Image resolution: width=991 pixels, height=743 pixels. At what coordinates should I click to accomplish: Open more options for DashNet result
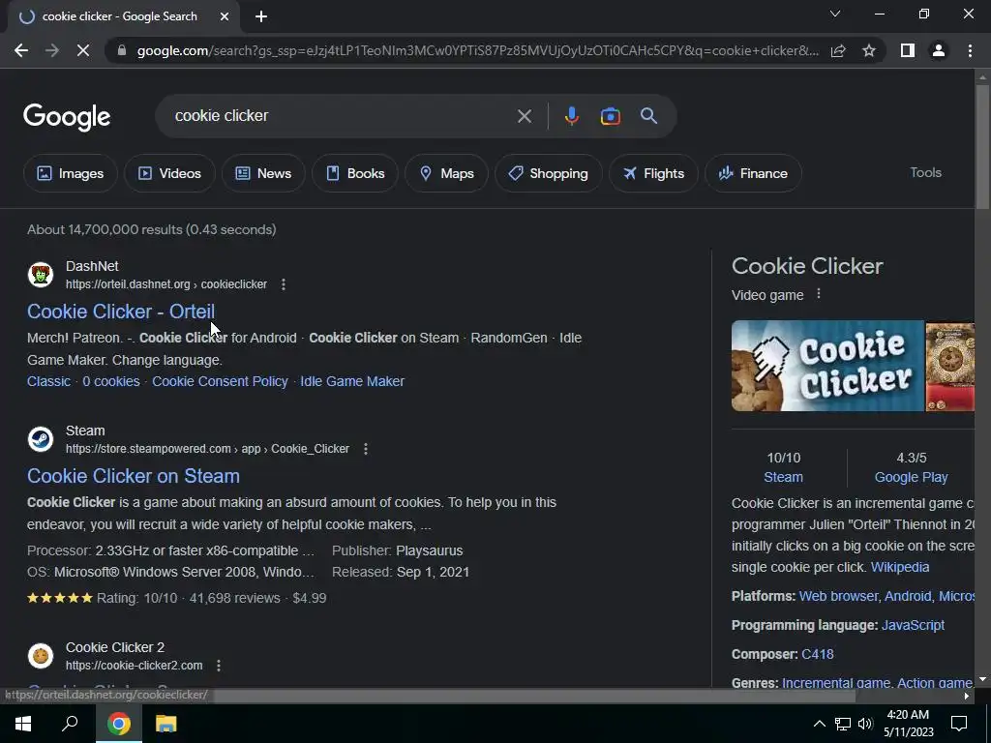(x=284, y=284)
